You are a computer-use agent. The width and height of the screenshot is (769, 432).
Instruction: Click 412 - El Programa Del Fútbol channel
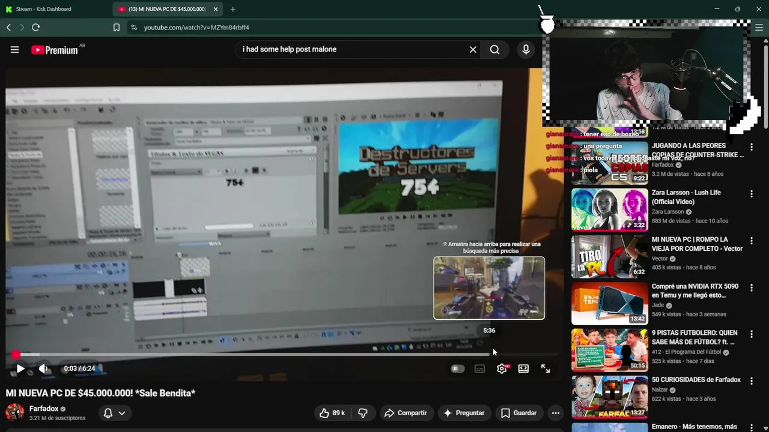[x=686, y=352]
